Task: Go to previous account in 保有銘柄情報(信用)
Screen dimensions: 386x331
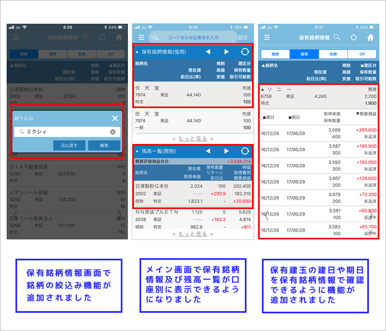Action: click(x=208, y=52)
